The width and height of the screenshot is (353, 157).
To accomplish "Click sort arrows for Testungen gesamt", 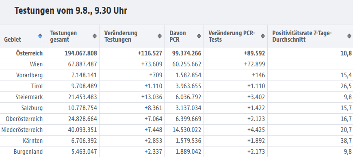I will click(95, 36).
